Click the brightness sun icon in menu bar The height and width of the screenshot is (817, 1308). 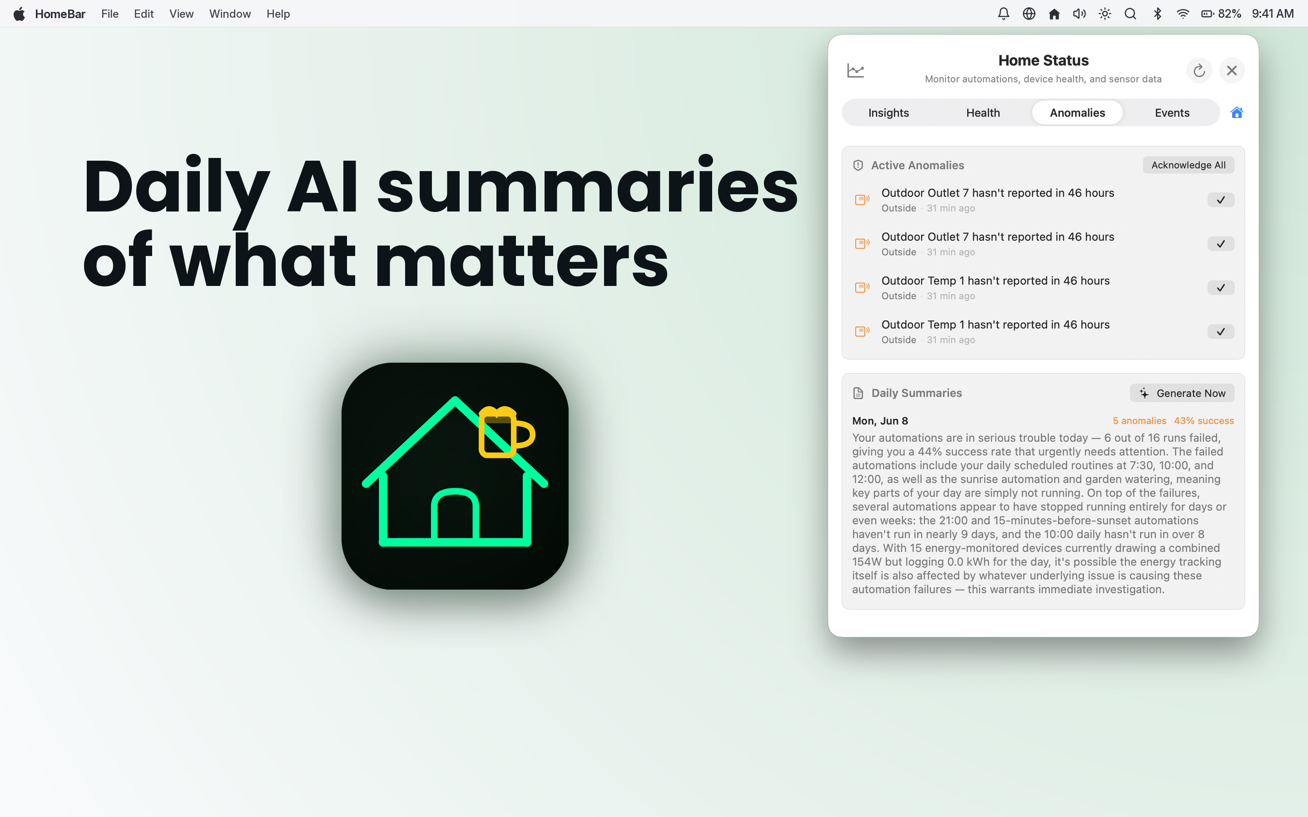click(x=1105, y=14)
